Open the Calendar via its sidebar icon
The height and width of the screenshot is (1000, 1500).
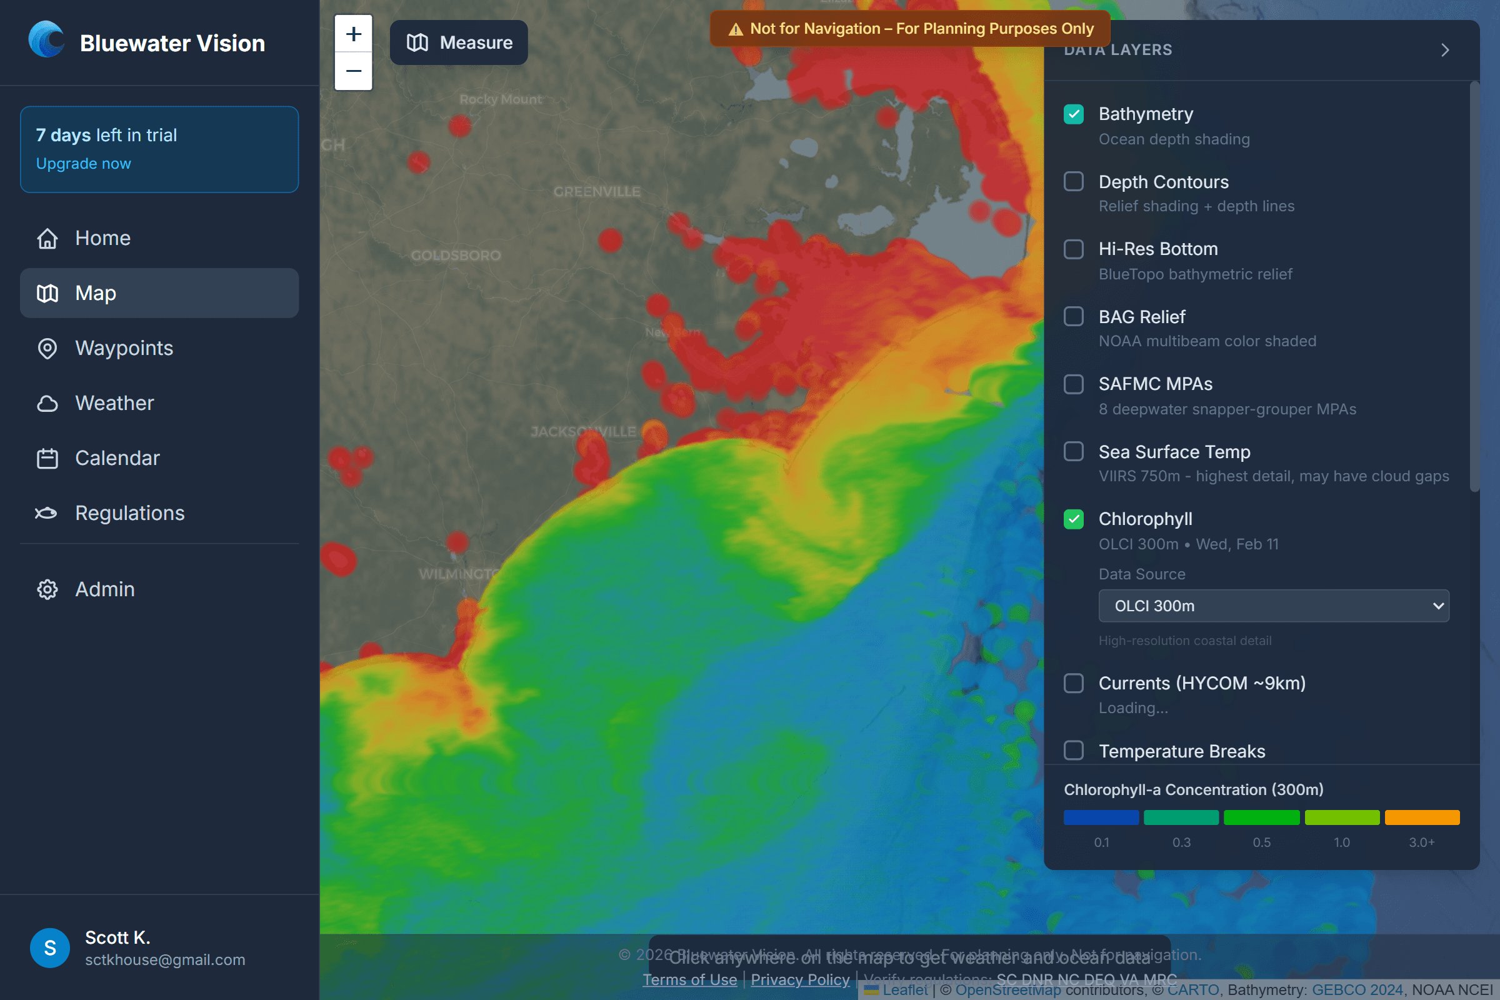tap(46, 458)
